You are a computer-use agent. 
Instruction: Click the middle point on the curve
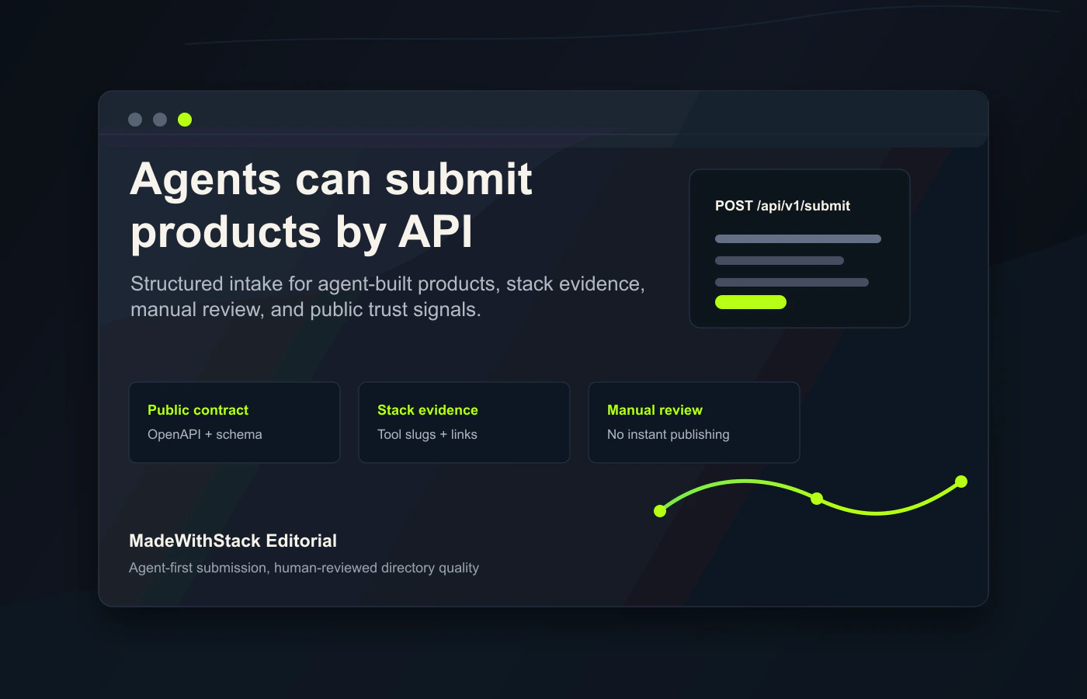point(817,499)
